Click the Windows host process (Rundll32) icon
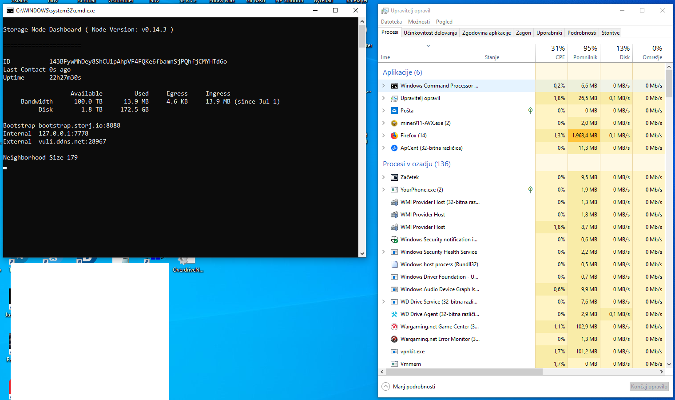This screenshot has height=400, width=675. tap(394, 264)
